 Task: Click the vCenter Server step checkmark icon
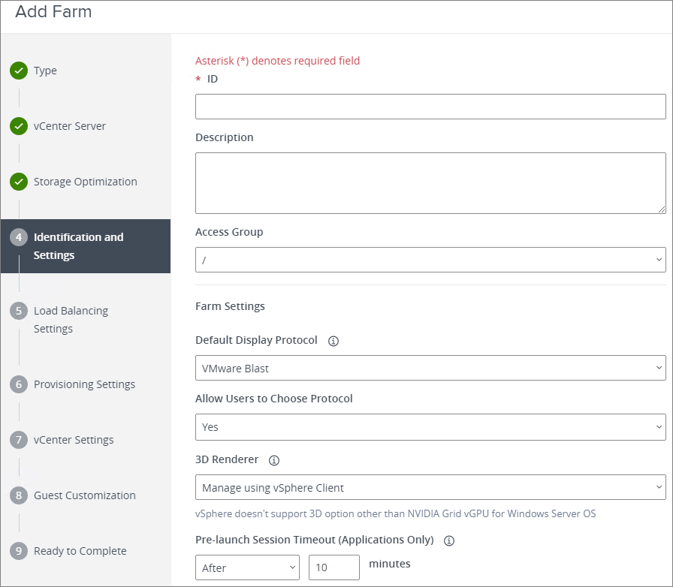pyautogui.click(x=19, y=126)
